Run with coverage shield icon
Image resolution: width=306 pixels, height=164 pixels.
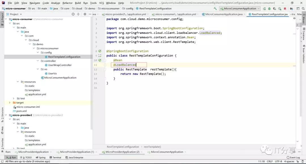pos(274,8)
